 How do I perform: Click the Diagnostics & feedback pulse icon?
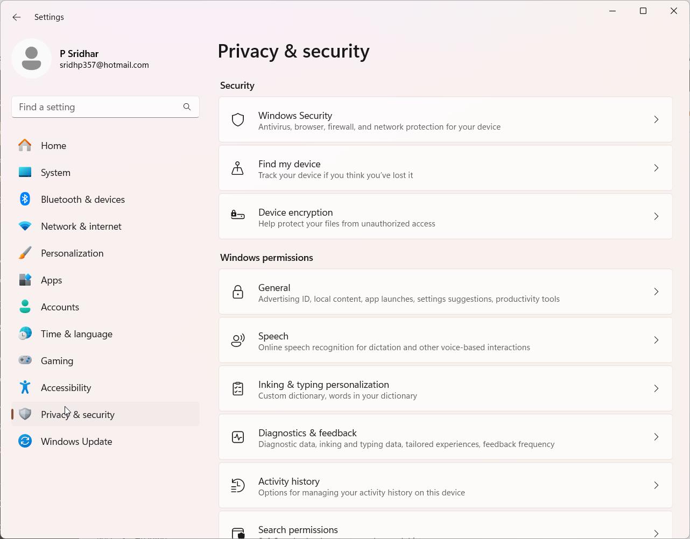[x=238, y=437]
